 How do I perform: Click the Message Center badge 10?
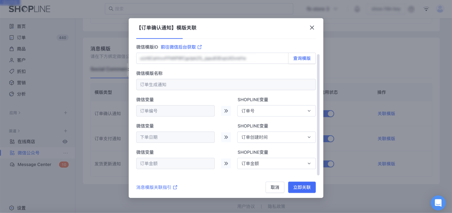coord(64,164)
